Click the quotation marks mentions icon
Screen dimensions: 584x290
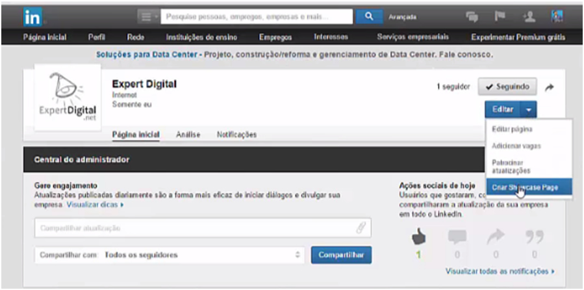click(535, 237)
